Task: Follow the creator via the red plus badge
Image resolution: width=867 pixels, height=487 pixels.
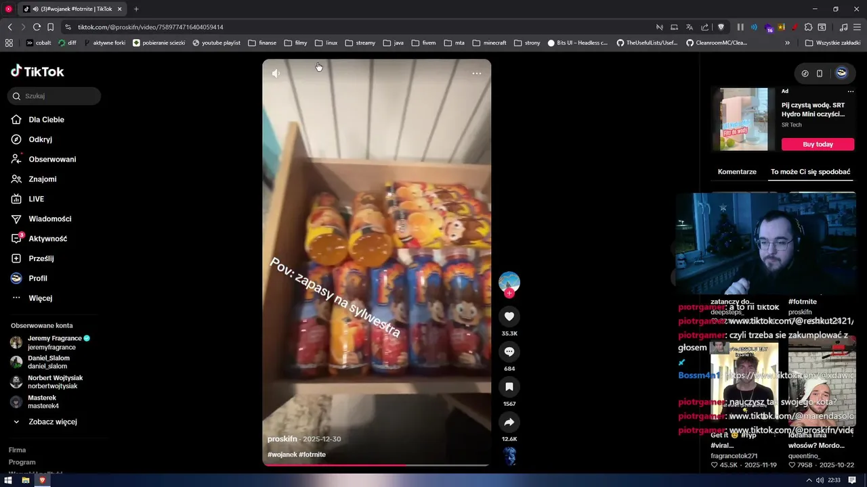Action: pyautogui.click(x=509, y=293)
